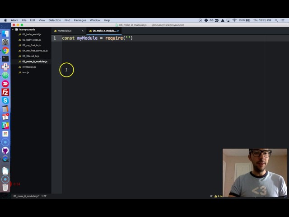289x217 pixels.
Task: Open 01_hello_world.js in tree view
Action: [32, 34]
